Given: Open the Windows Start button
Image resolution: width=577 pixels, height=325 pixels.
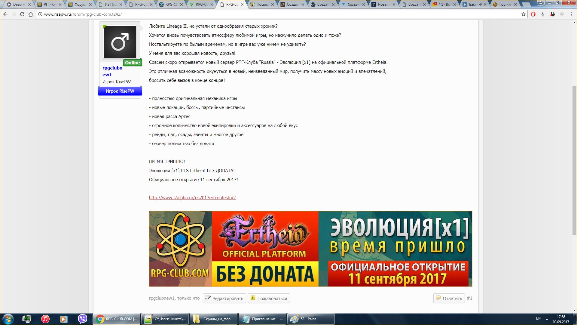Looking at the screenshot, I should 8,319.
